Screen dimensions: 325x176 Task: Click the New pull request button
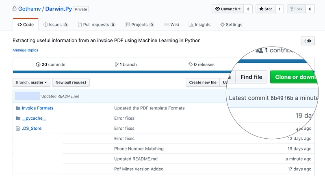71,82
